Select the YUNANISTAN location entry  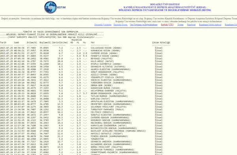97,139
